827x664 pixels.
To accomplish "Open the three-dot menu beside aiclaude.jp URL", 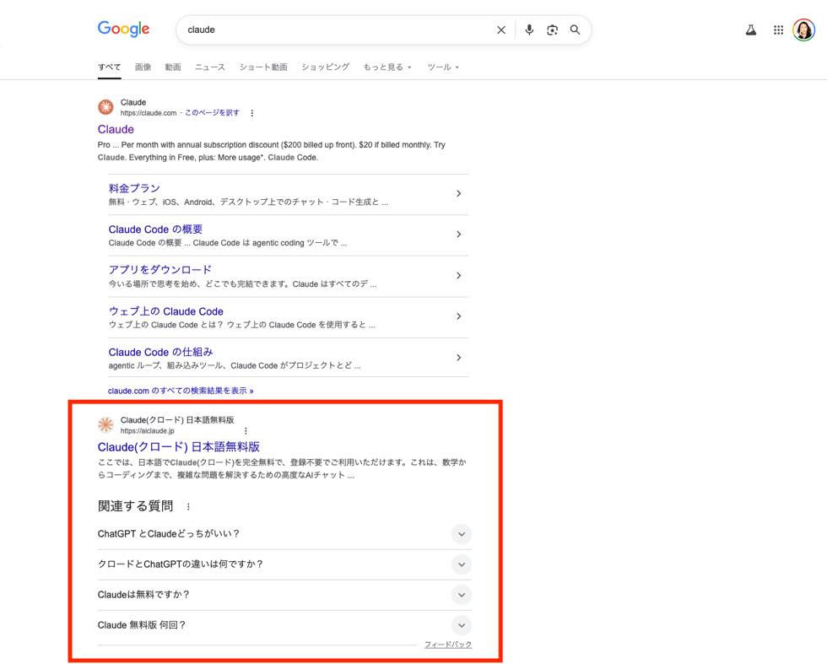I will pos(246,431).
